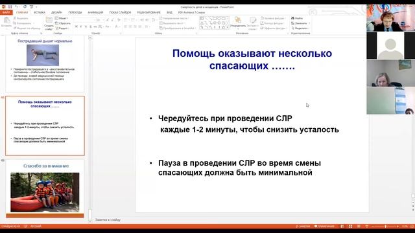
Task: Click the Clear formatting eraser icon
Action: coord(119,20)
